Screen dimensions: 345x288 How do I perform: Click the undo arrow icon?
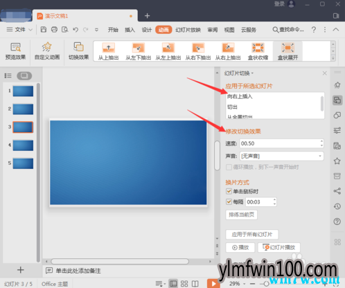pos(76,30)
